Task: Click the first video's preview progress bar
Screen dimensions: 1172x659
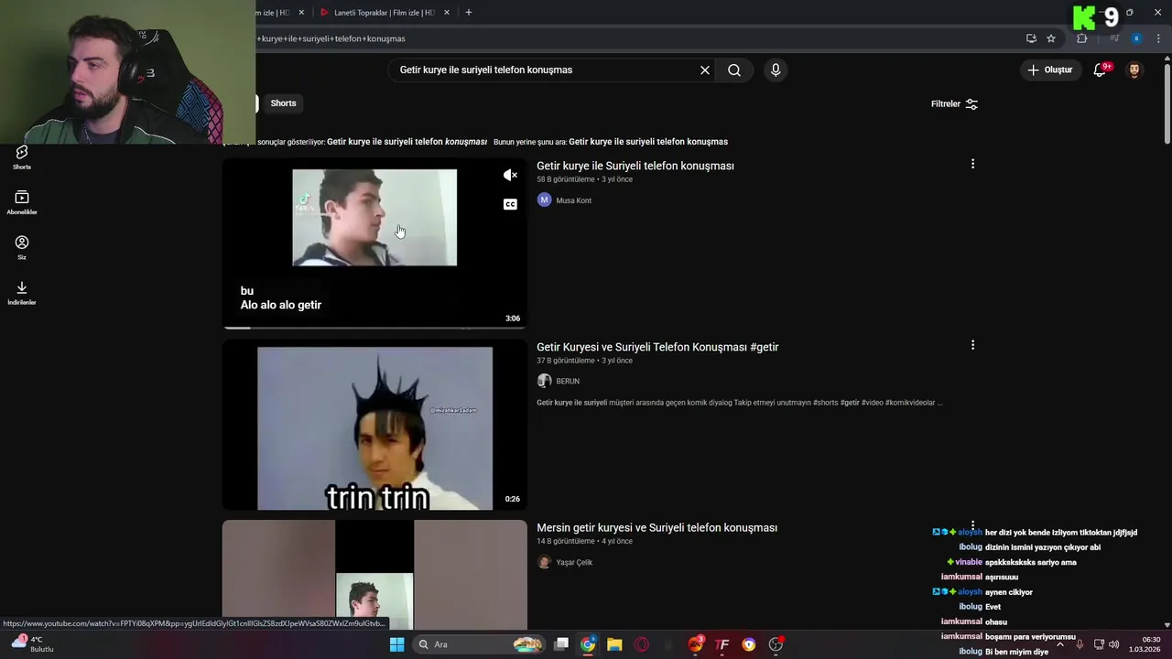Action: coord(374,327)
